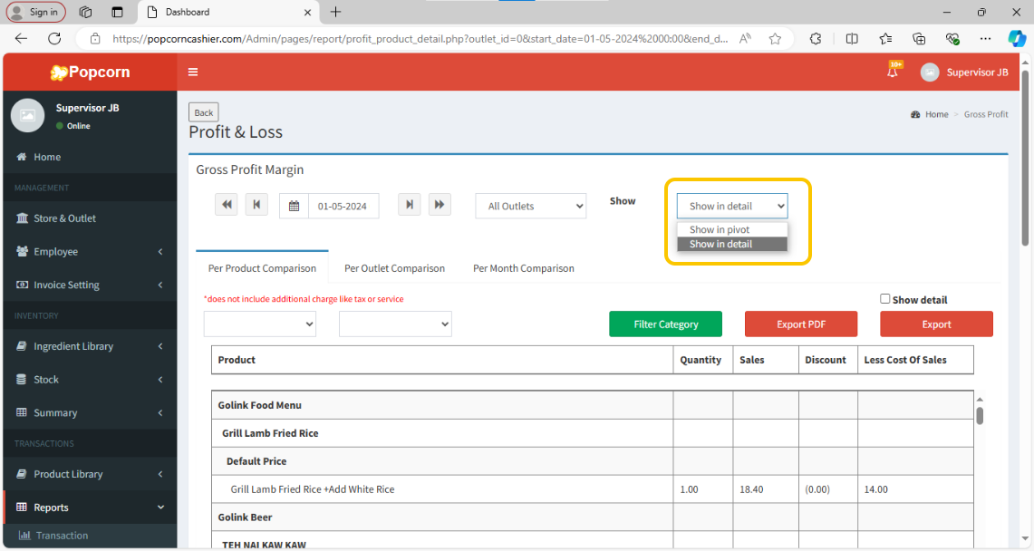
Task: Enable the Show detail checkbox
Action: pos(885,298)
